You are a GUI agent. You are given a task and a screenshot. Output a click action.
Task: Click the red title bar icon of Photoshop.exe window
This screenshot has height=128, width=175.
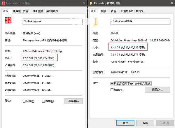pos(3,3)
